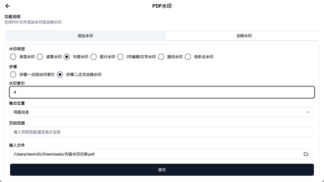Select the 内容水印 radio button
The width and height of the screenshot is (324, 182).
(x=67, y=57)
